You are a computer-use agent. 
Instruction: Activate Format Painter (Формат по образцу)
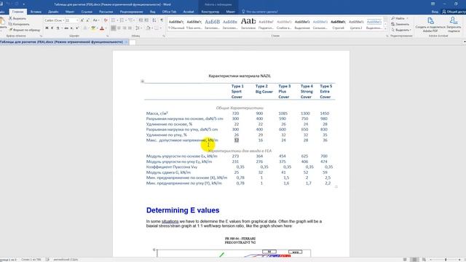click(x=24, y=30)
